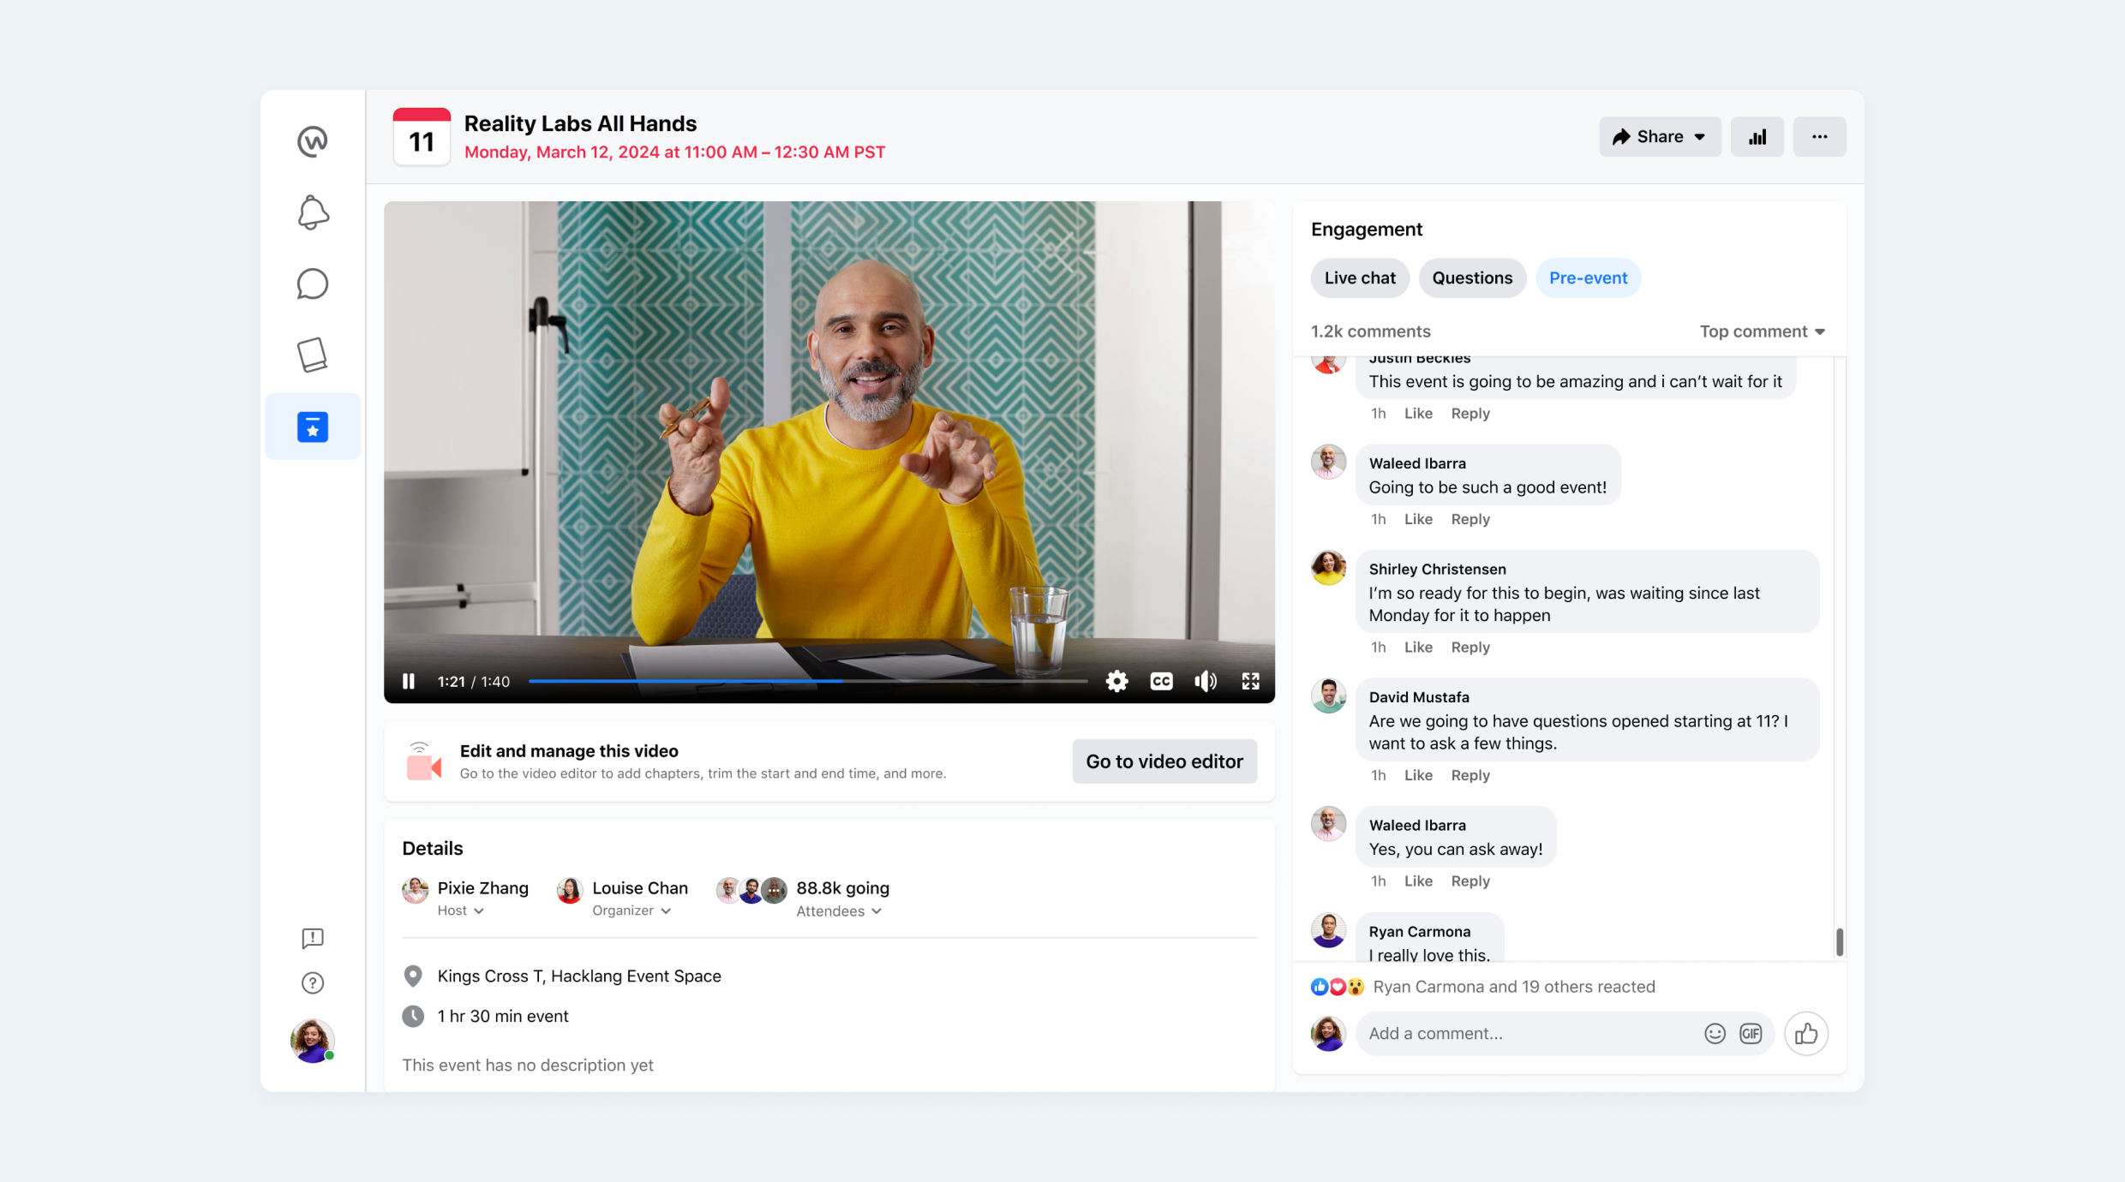Open notifications from the bell icon
The height and width of the screenshot is (1182, 2125).
tap(312, 212)
